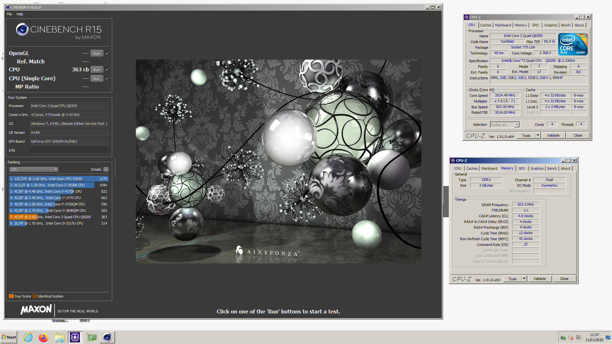This screenshot has height=344, width=612.
Task: Open the Ranking CPU dropdown
Action: (33, 169)
